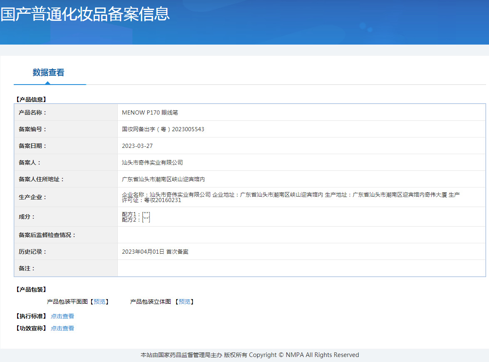Click 点击查看 next to 执行标准
Screen dimensions: 489x362
(62, 316)
